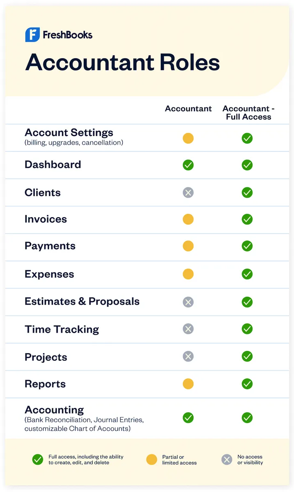Click the yellow dot in the Invoices row
294x492 pixels.
pyautogui.click(x=188, y=219)
